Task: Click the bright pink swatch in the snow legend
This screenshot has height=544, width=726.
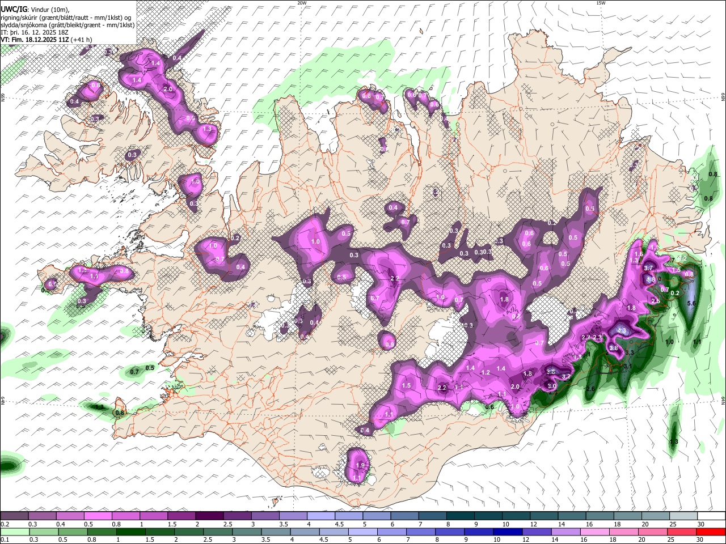Action: pos(98,516)
